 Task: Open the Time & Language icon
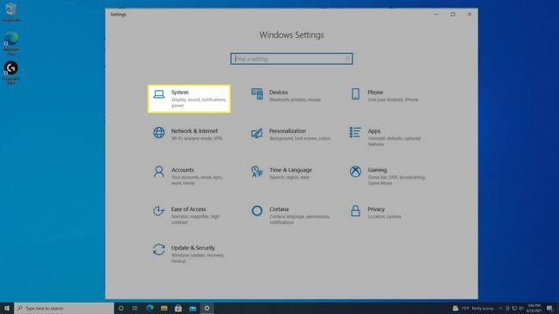click(256, 172)
